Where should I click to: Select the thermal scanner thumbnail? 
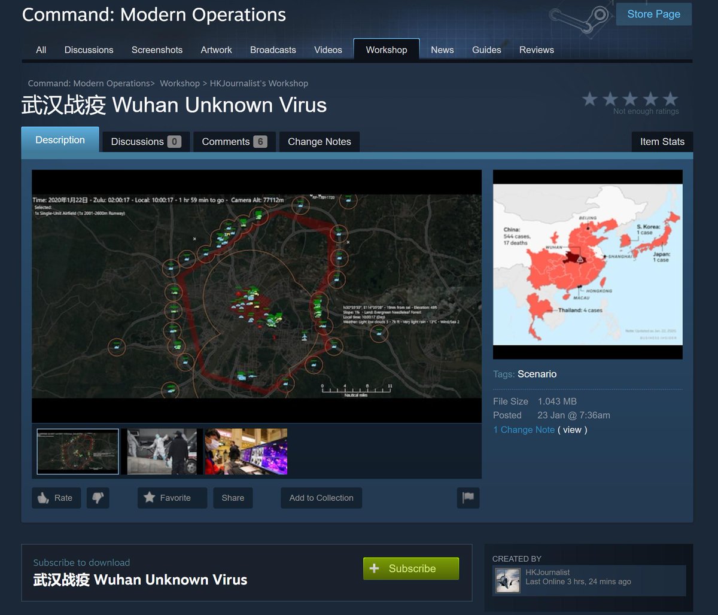tap(246, 452)
